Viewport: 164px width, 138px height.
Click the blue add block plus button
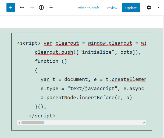pyautogui.click(x=11, y=7)
